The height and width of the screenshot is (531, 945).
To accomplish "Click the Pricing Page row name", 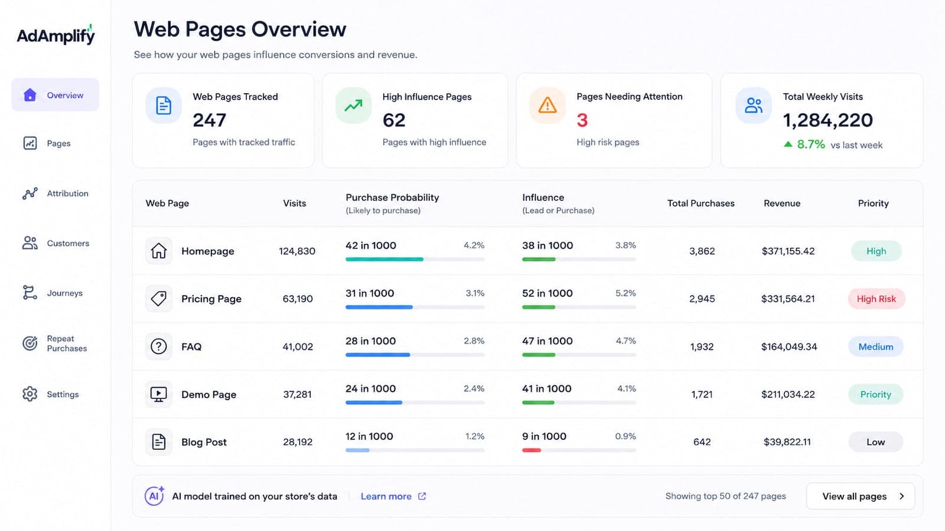I will [x=211, y=299].
